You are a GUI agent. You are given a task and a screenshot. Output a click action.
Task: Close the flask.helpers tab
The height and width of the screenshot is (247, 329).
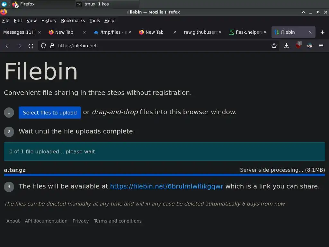click(265, 32)
